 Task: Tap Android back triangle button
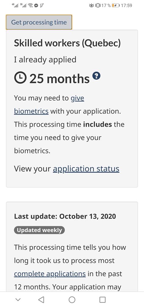[x=41, y=299]
